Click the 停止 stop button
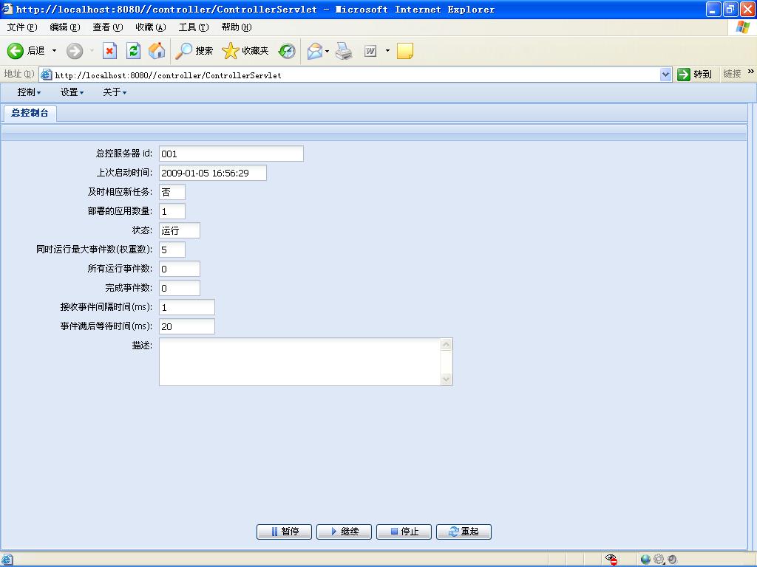This screenshot has height=567, width=757. (404, 532)
